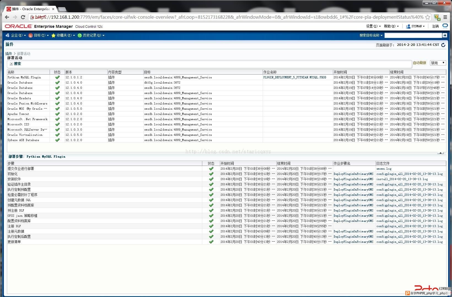Reload the page with the browser refresh icon
The height and width of the screenshot is (297, 452).
click(23, 17)
